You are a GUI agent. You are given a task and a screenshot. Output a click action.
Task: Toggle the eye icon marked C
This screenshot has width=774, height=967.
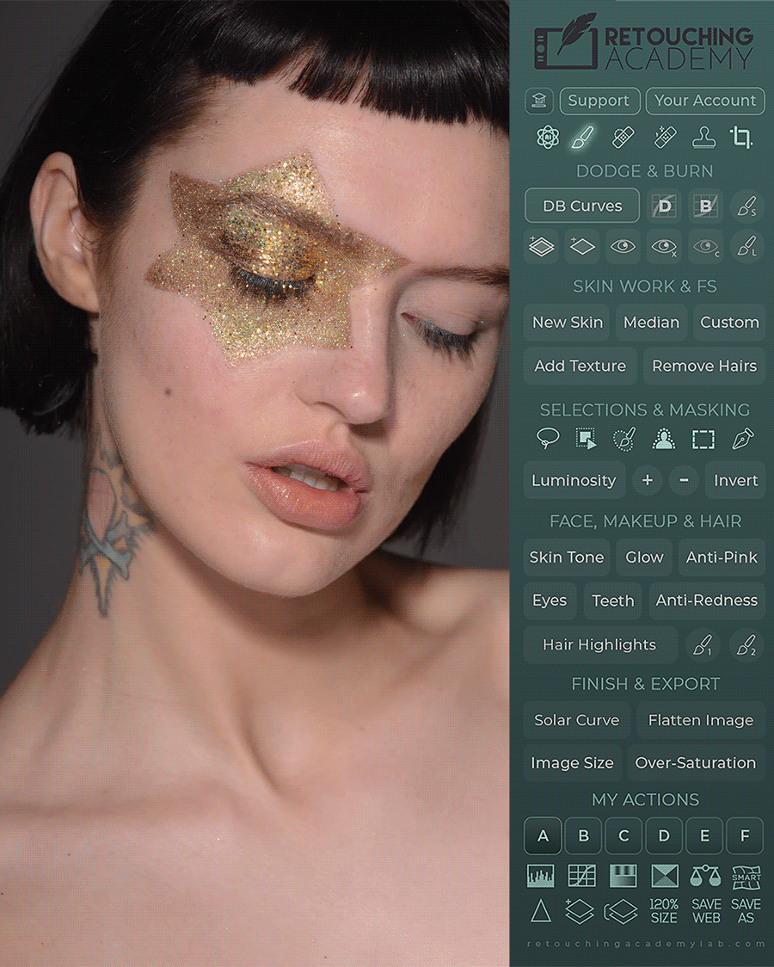click(704, 247)
